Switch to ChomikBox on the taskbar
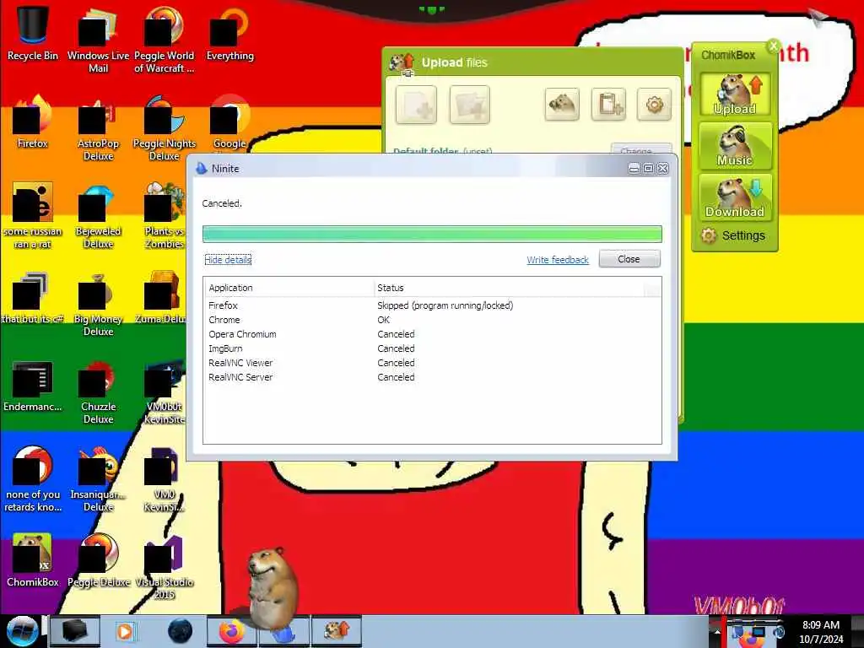Viewport: 864px width, 648px height. pos(337,631)
